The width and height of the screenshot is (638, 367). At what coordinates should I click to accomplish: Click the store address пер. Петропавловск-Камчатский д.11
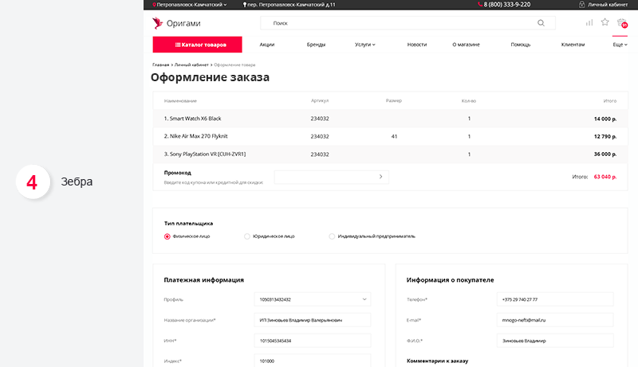(x=291, y=5)
